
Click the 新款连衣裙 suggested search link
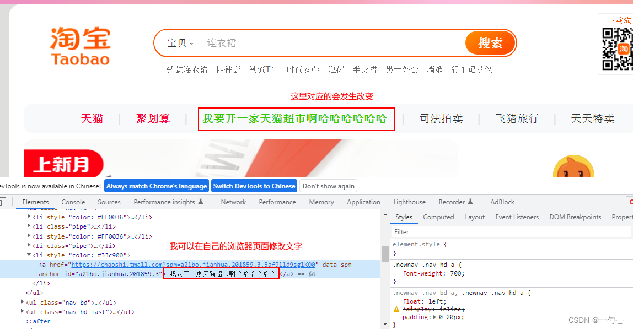[x=187, y=69]
